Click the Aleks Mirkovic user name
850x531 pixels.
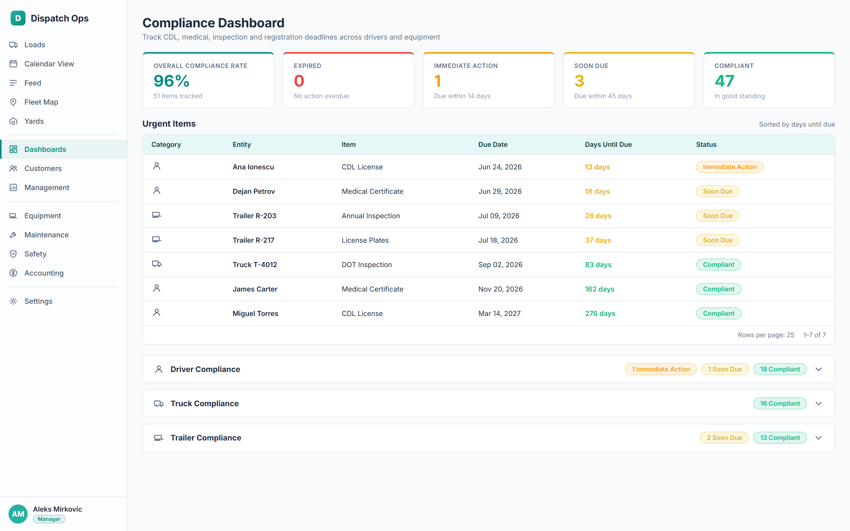(x=57, y=509)
